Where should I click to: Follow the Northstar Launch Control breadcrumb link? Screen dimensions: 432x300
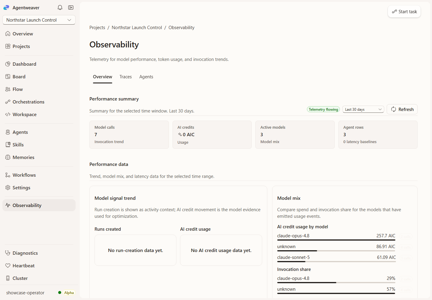pyautogui.click(x=137, y=28)
